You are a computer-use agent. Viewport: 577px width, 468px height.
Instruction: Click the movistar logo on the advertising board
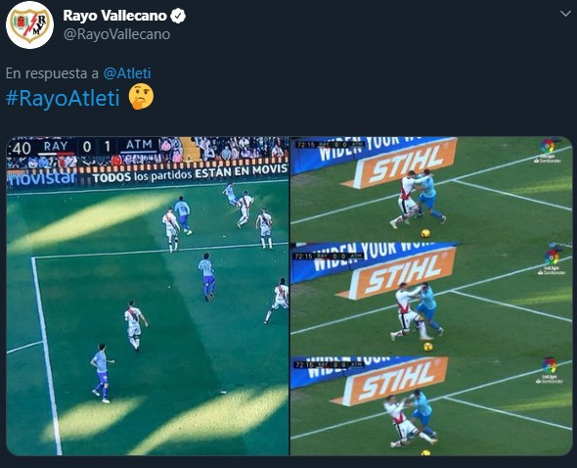point(42,179)
